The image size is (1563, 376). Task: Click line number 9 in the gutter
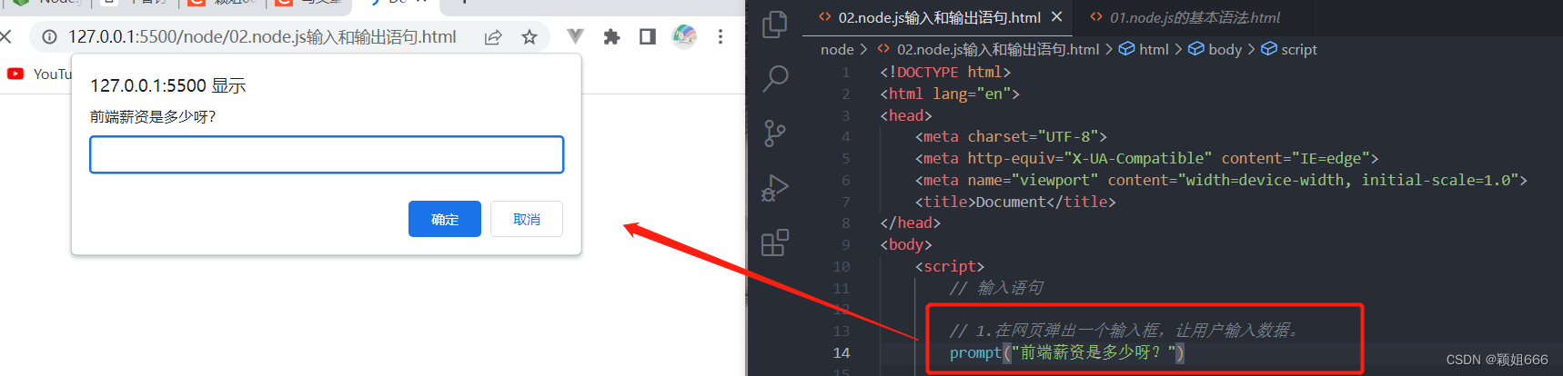click(846, 245)
